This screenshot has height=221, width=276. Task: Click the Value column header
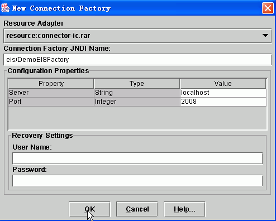click(223, 84)
